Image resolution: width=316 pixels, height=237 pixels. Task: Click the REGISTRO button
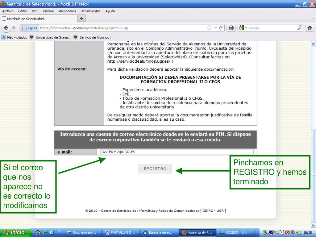click(x=155, y=169)
